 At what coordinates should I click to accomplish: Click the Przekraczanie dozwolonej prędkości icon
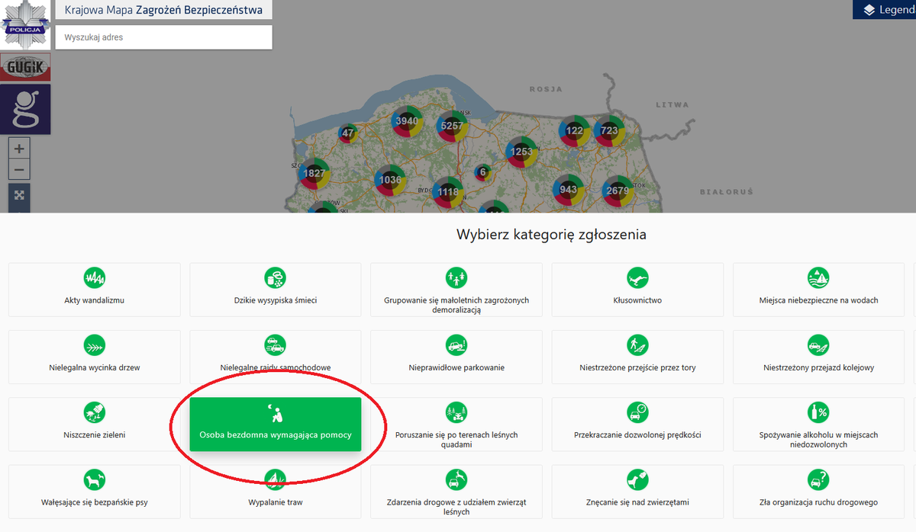[637, 412]
